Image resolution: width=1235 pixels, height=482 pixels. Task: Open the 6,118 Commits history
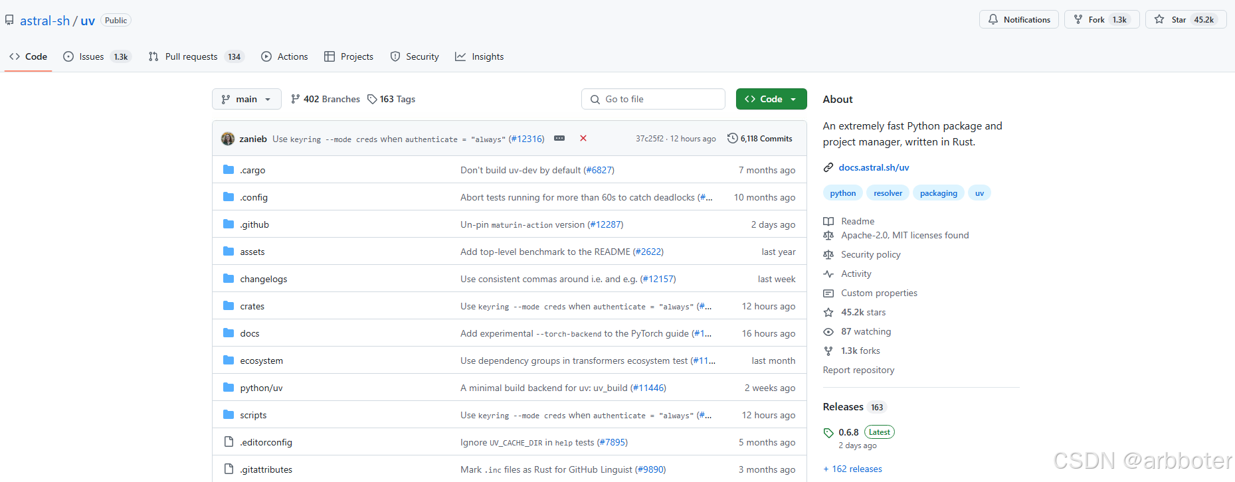[x=760, y=138]
